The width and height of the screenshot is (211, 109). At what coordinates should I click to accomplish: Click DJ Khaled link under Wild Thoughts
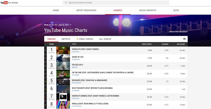[x=75, y=91]
